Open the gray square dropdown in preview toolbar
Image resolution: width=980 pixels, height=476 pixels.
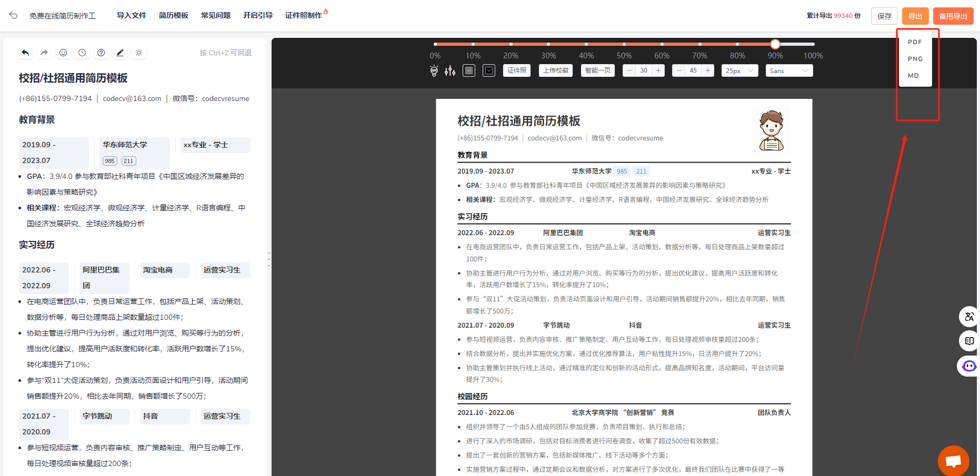[x=469, y=70]
